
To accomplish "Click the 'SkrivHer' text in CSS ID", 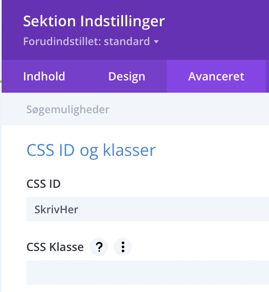I will [x=57, y=210].
